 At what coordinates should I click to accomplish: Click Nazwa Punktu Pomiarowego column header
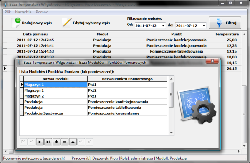click(x=127, y=79)
